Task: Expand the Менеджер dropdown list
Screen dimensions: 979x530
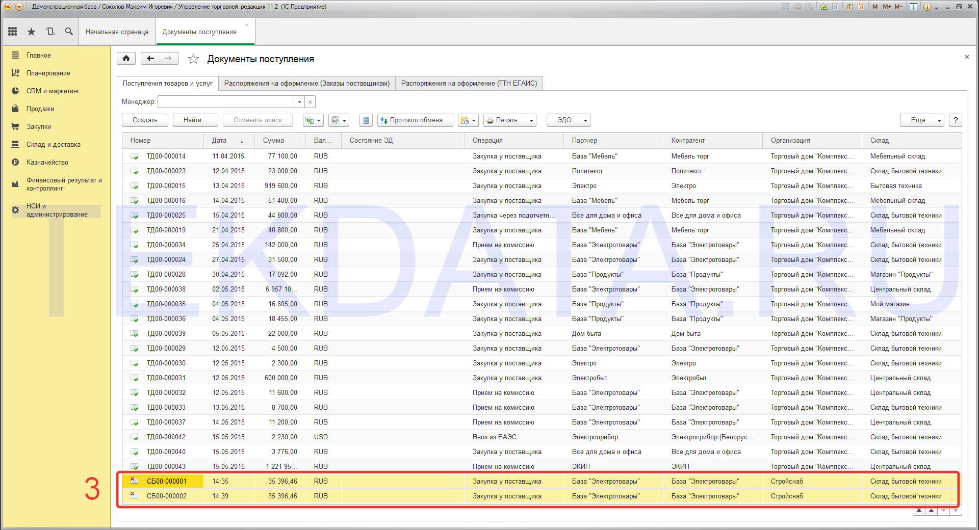Action: (x=299, y=102)
